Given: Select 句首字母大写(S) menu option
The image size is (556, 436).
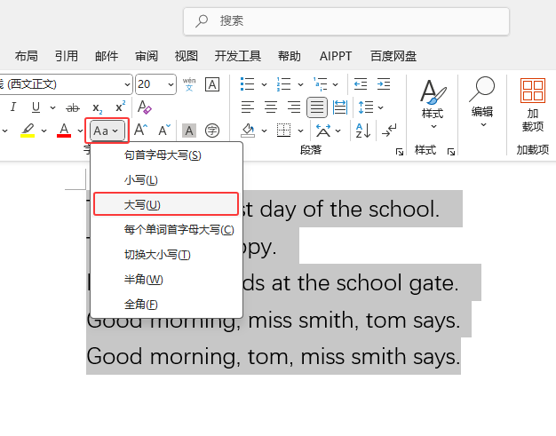Looking at the screenshot, I should click(166, 155).
